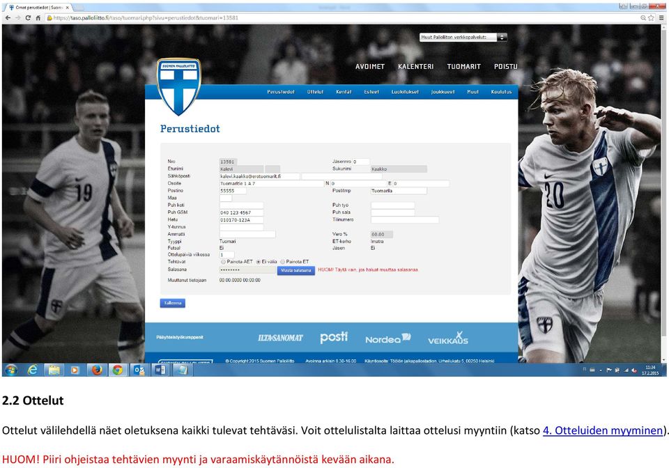669x468 pixels.
Task: Click the Ilta-Sanomat sponsor logo
Action: 280,338
